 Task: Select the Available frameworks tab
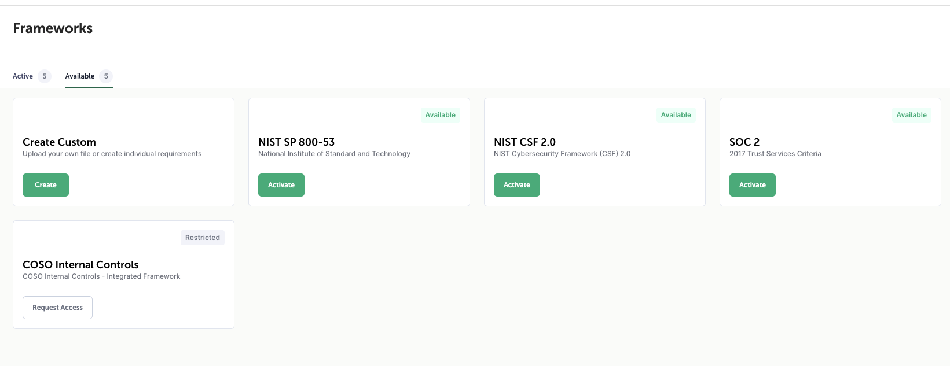click(80, 76)
